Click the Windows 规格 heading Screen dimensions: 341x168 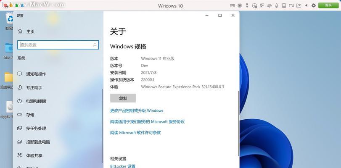[x=128, y=46]
